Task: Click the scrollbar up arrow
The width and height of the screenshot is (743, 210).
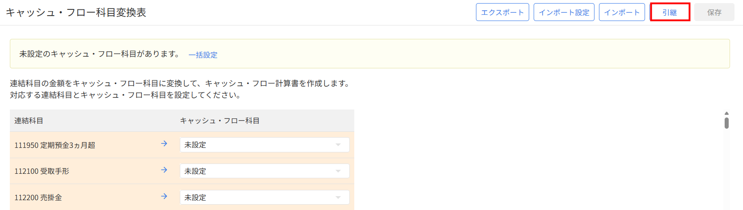Action: [x=726, y=113]
